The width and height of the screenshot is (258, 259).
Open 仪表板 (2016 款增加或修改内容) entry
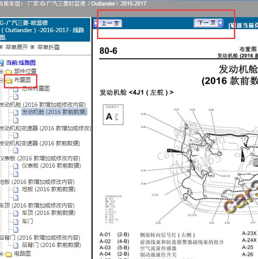[40, 158]
